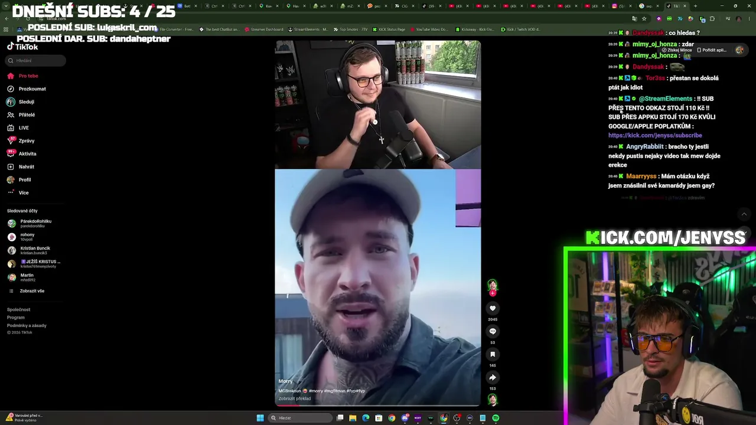Open StreamElements bookmark in bookmarks bar
Image resolution: width=756 pixels, height=425 pixels.
coord(308,29)
